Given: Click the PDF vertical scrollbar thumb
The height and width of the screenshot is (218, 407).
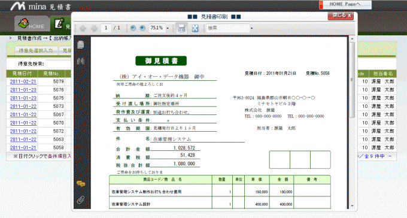Looking at the screenshot, I should coord(352,80).
